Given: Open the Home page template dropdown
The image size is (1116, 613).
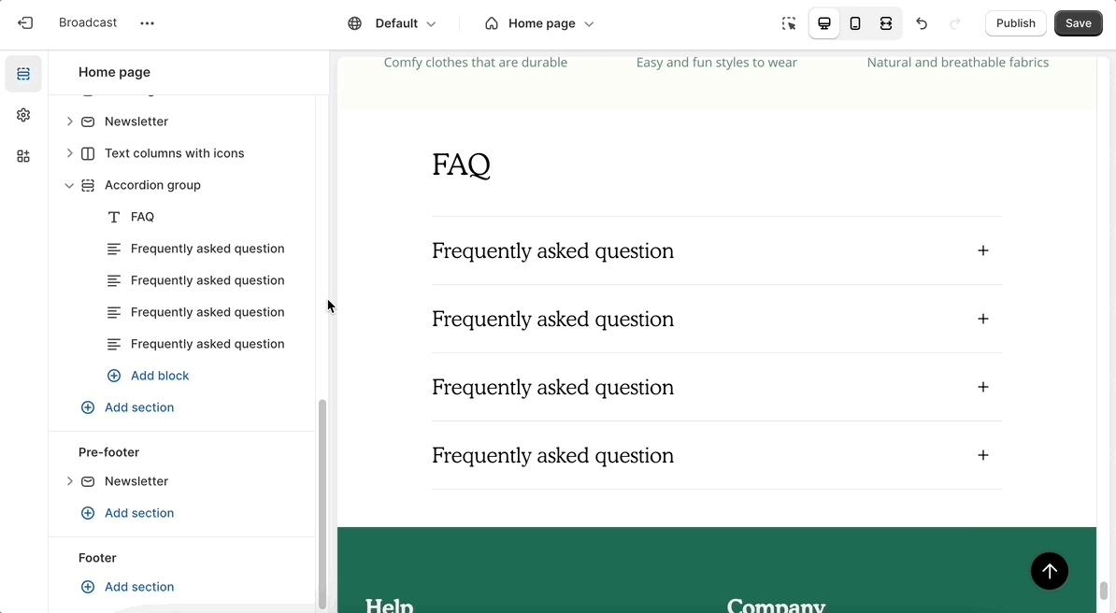Looking at the screenshot, I should (539, 23).
